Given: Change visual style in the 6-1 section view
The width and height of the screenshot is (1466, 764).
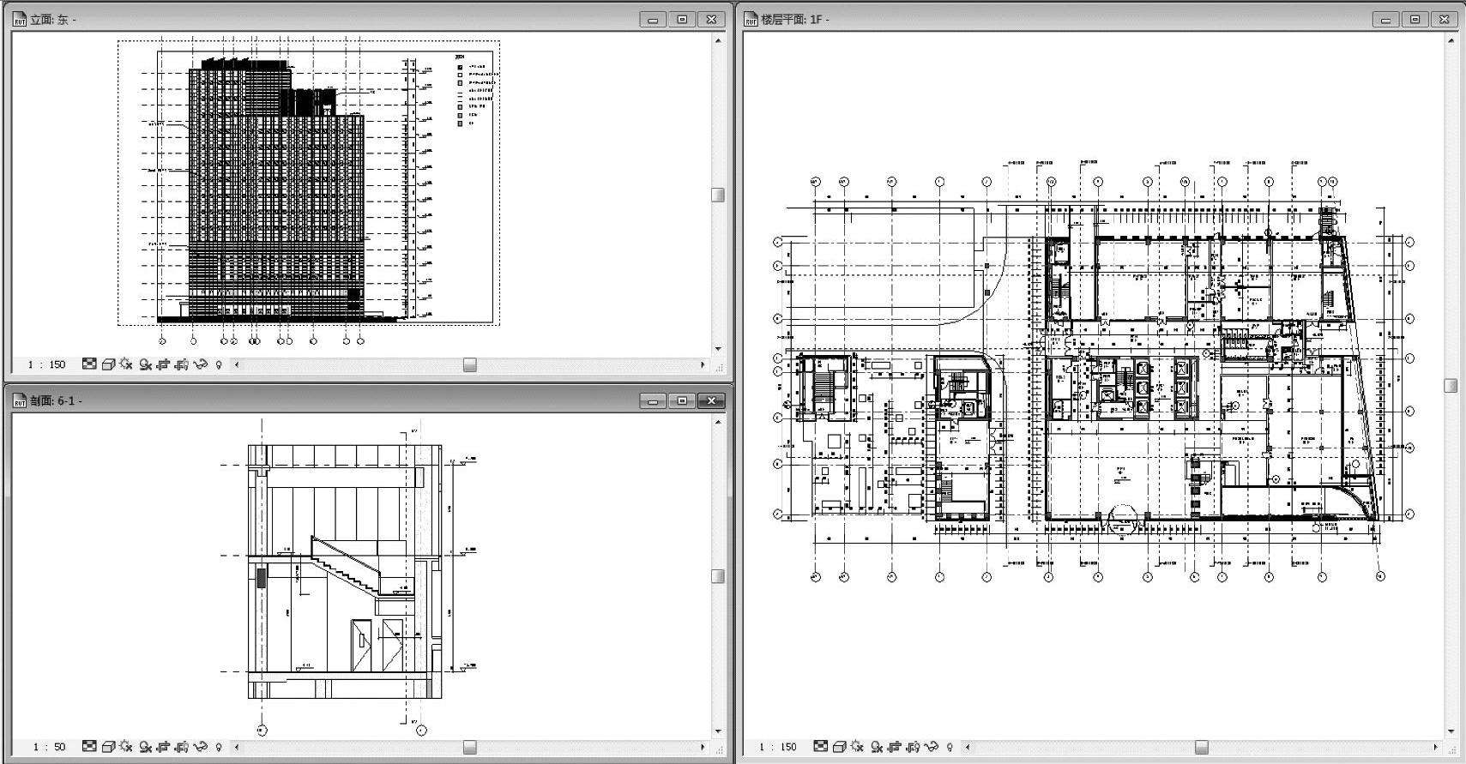Looking at the screenshot, I should (108, 747).
